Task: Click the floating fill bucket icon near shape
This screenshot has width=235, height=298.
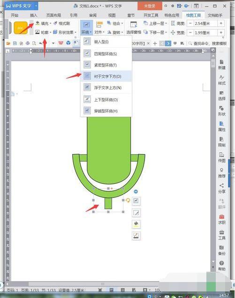Action: click(136, 224)
